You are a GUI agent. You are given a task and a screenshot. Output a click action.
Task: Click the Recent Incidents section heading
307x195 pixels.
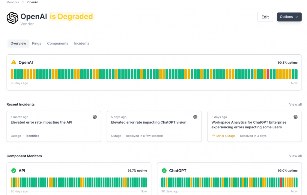(21, 104)
